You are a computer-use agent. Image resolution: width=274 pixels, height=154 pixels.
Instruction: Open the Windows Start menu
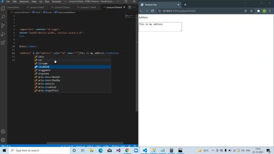point(4,150)
